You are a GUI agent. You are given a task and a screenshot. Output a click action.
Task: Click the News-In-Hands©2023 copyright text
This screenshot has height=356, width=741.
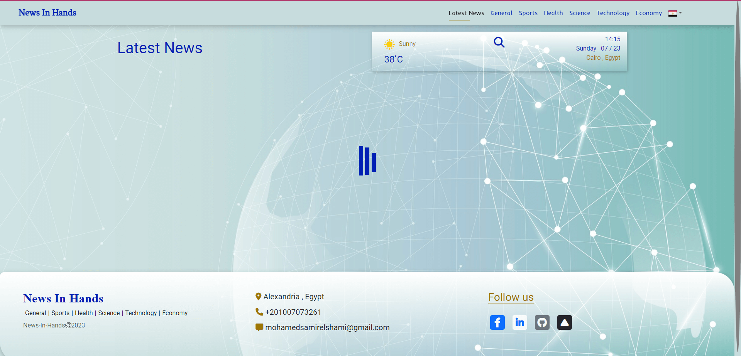pyautogui.click(x=54, y=326)
